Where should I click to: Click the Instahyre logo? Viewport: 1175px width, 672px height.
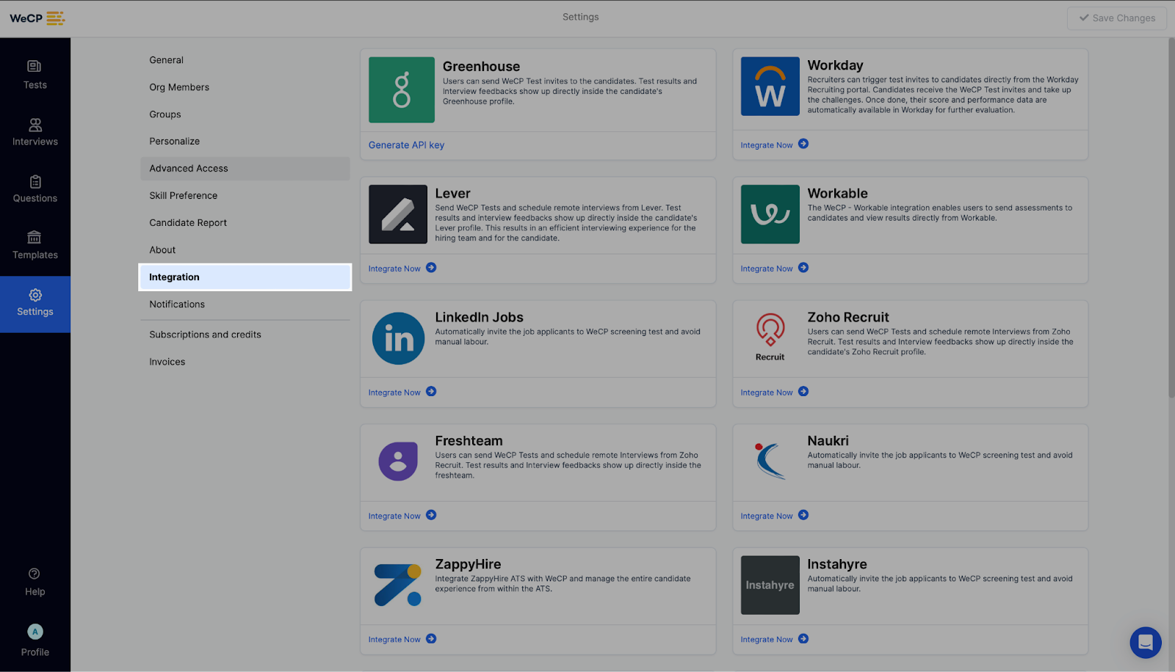coord(770,585)
